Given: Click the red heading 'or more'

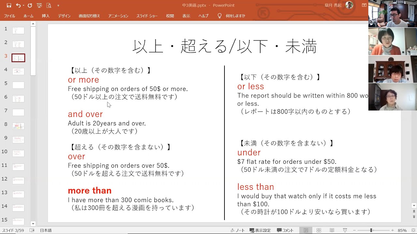Looking at the screenshot, I should click(x=83, y=80).
